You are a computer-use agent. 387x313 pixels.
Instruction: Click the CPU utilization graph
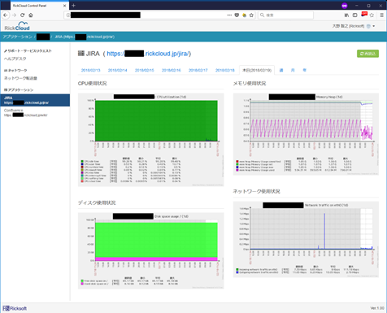[x=151, y=140]
